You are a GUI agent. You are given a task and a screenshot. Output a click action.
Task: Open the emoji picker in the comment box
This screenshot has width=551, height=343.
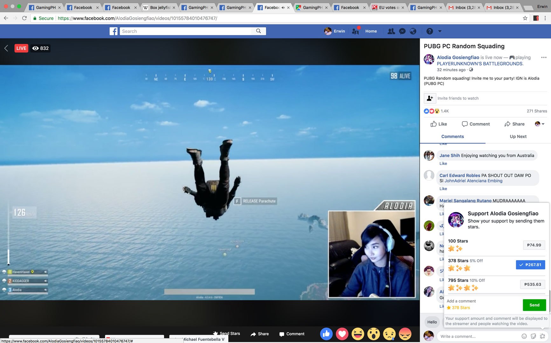(524, 336)
